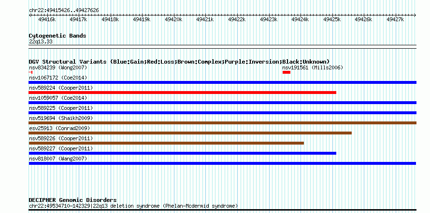Open the esv25913 (Conrad2009) label

tap(59, 128)
